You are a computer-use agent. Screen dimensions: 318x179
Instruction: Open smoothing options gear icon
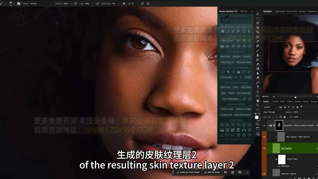coord(124,3)
